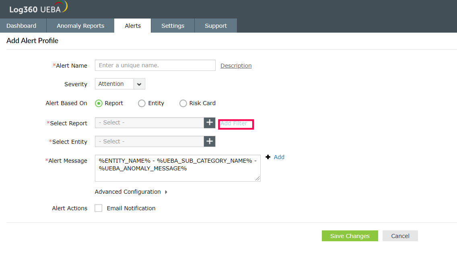Click the Cancel button
This screenshot has width=457, height=261.
tap(400, 236)
